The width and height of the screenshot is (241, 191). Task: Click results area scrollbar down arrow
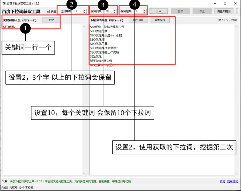(236, 174)
